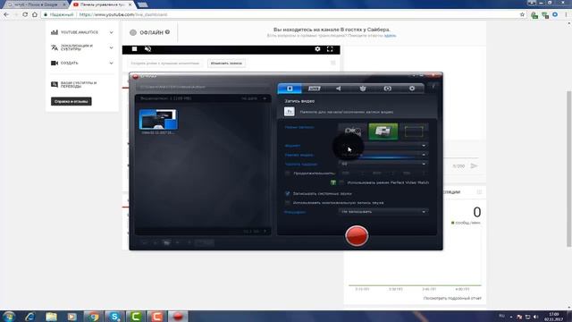This screenshot has height=322, width=572.
Task: Click the YouTube Analytics bar chart icon
Action: click(55, 32)
